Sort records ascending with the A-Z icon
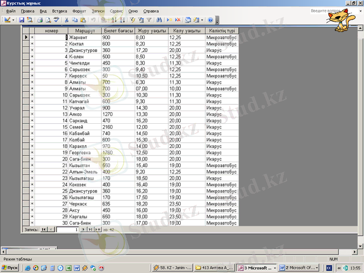 click(114, 20)
